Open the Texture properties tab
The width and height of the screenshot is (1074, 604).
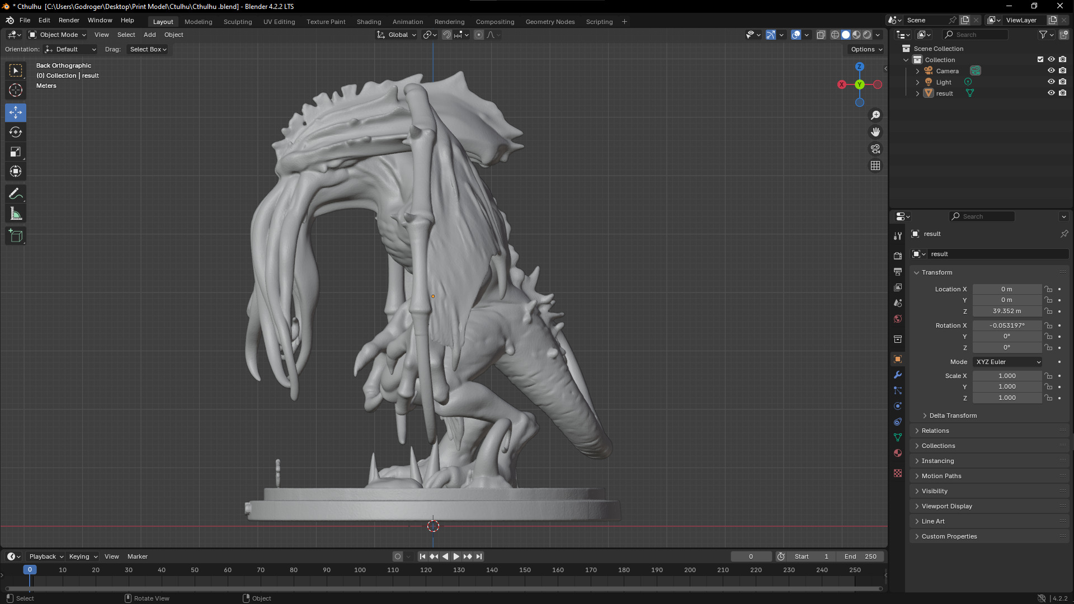[898, 473]
